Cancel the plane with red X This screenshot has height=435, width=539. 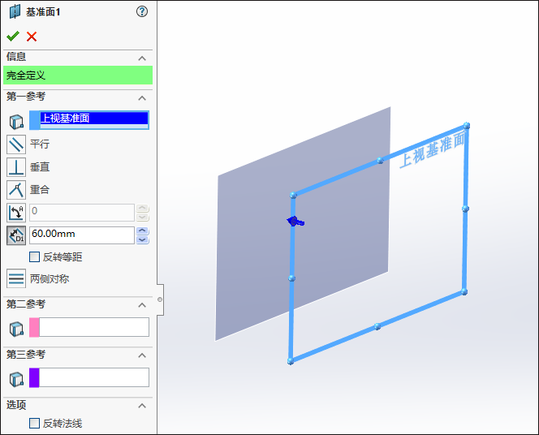click(x=32, y=37)
